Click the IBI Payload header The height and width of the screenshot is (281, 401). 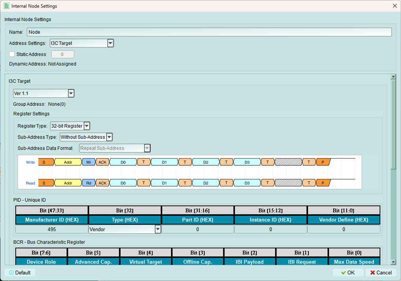[250, 262]
